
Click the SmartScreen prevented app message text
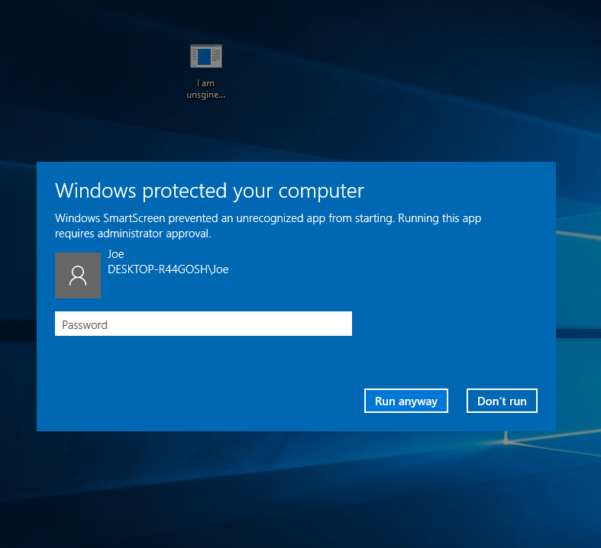[268, 226]
